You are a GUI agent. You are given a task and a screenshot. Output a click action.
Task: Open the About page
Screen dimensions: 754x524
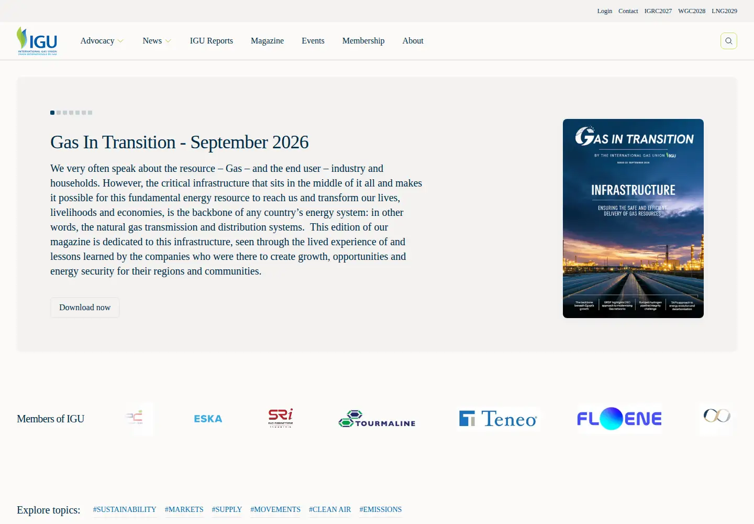pos(413,41)
